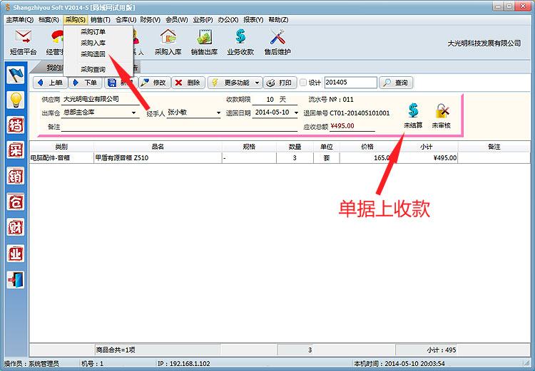Image resolution: width=535 pixels, height=371 pixels.
Task: Click the 打印 print button
Action: pos(279,83)
